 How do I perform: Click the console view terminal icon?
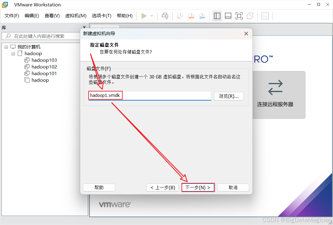coord(265,16)
